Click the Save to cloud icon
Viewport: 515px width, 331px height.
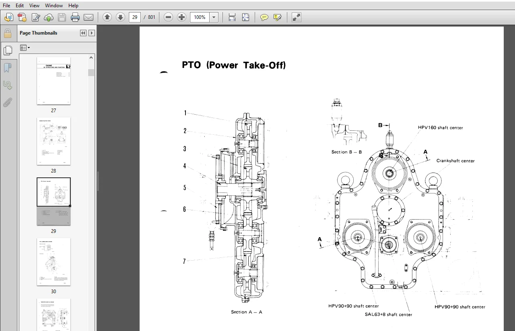pyautogui.click(x=49, y=17)
